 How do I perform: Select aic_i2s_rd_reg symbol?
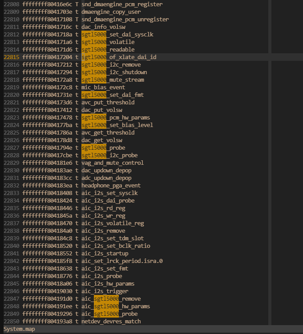point(103,208)
